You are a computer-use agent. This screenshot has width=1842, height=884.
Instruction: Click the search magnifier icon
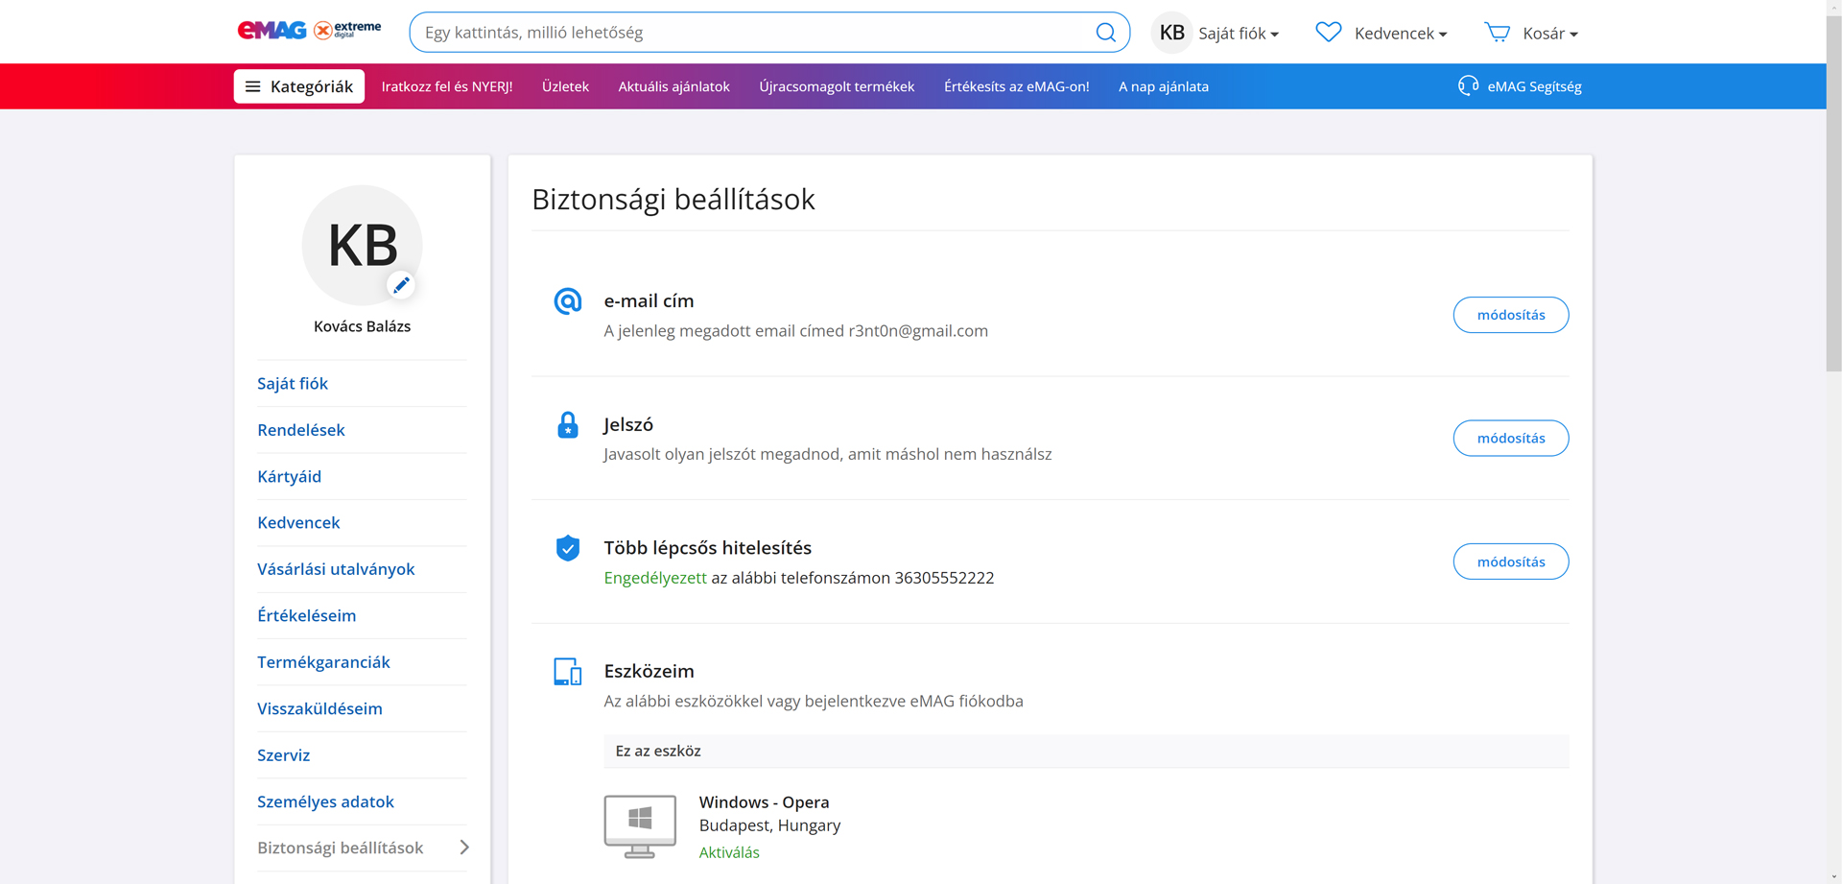pos(1105,33)
